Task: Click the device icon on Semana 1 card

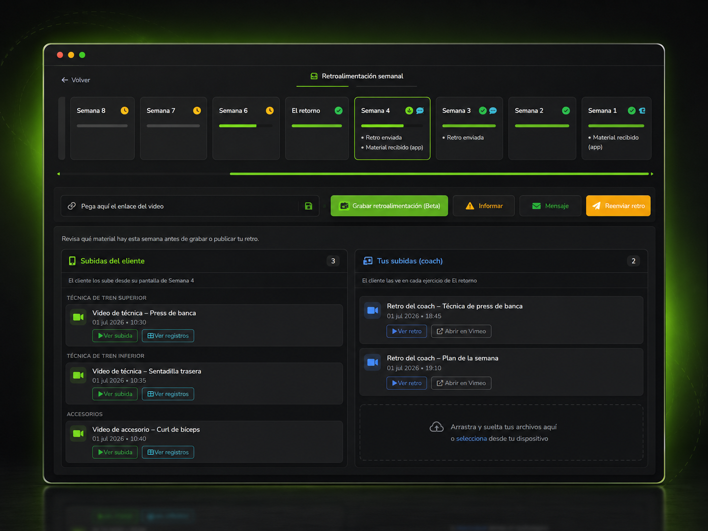Action: [x=642, y=111]
